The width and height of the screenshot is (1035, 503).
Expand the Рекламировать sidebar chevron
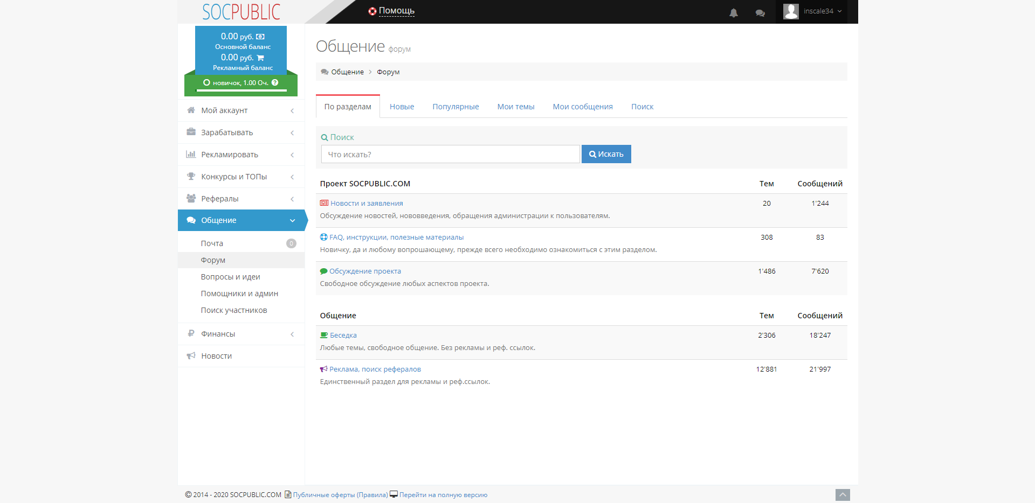click(292, 155)
